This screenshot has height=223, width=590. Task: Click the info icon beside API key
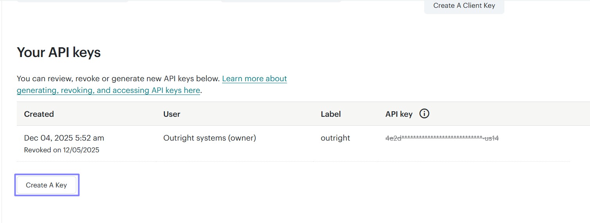(424, 114)
